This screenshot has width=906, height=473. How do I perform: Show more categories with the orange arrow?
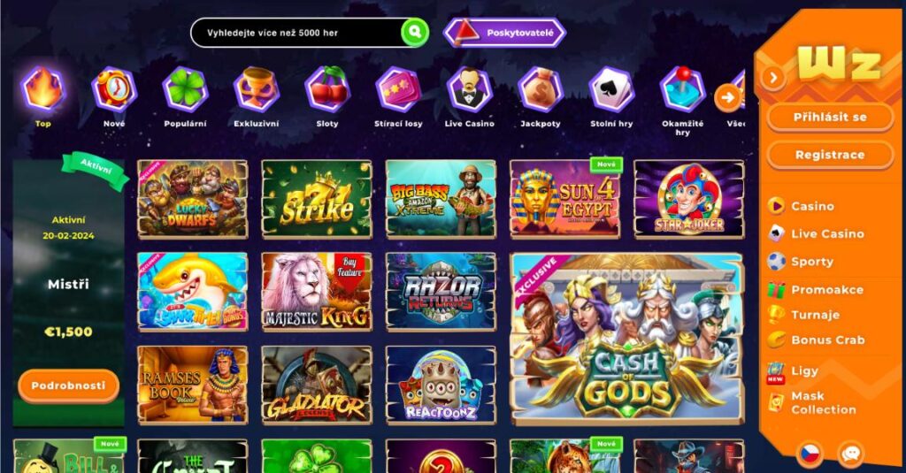point(727,97)
